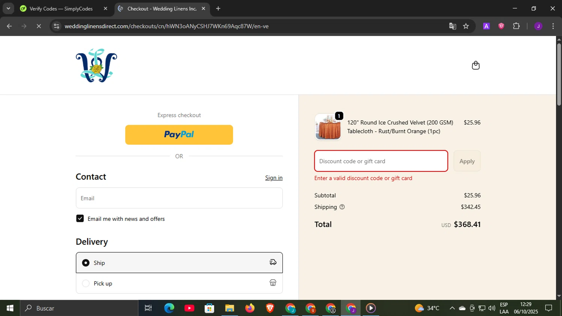This screenshot has height=316, width=562.
Task: Click the Buscar taskbar search box
Action: click(79, 308)
